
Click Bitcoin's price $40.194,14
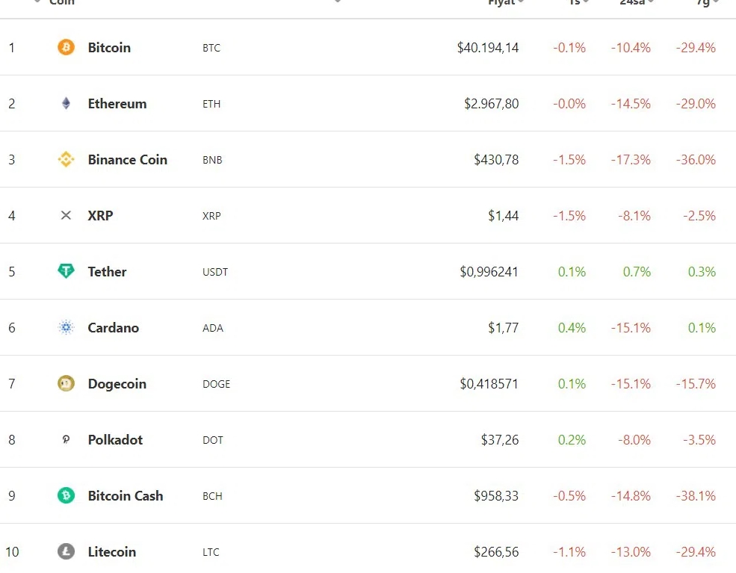pos(488,48)
